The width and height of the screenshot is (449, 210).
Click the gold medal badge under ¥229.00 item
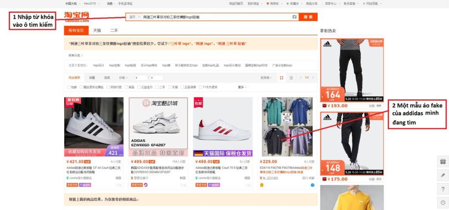[x=261, y=185]
